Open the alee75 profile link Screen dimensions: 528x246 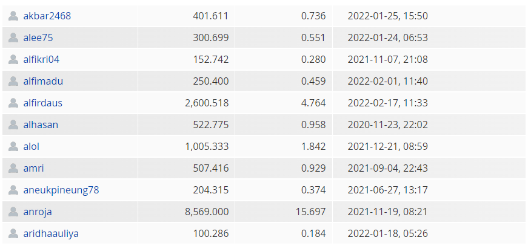click(x=38, y=38)
